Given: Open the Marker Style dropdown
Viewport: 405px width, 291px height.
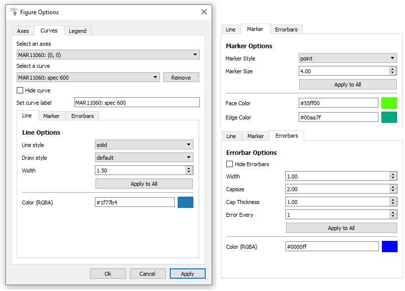Looking at the screenshot, I should pyautogui.click(x=347, y=58).
